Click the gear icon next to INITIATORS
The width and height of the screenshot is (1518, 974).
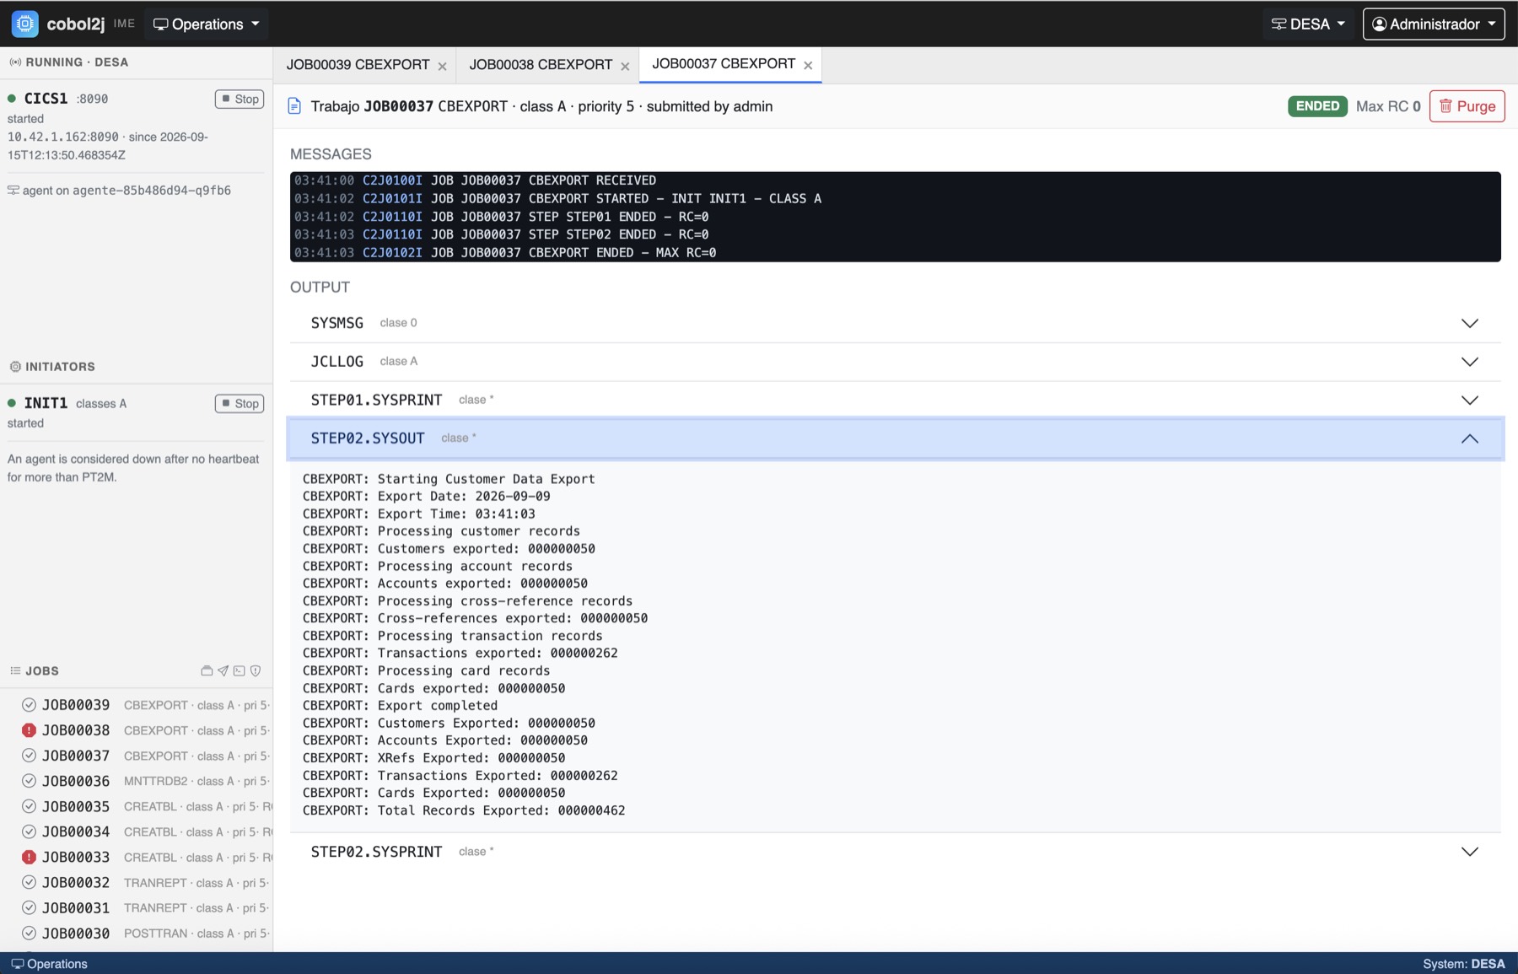pos(15,367)
